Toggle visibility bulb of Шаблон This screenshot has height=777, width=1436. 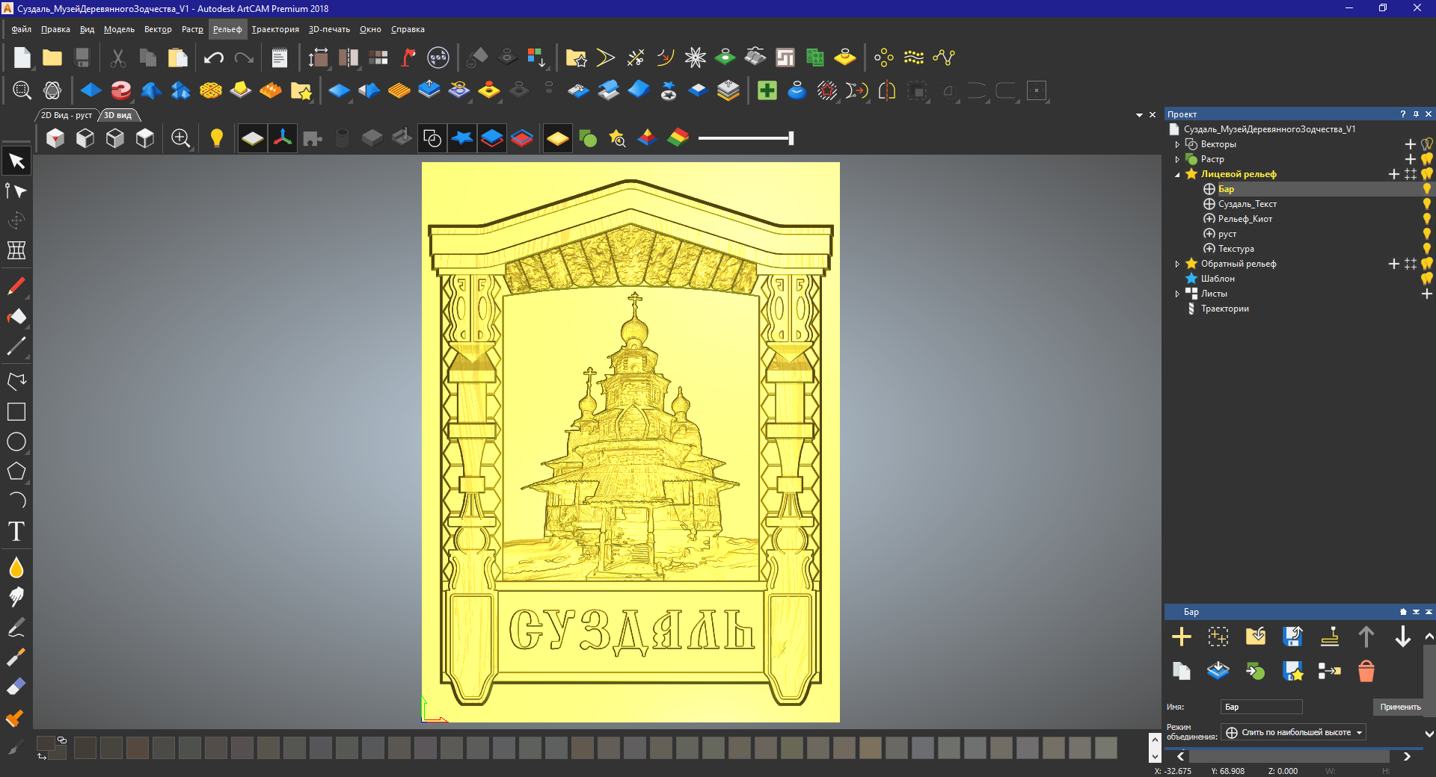click(1427, 279)
